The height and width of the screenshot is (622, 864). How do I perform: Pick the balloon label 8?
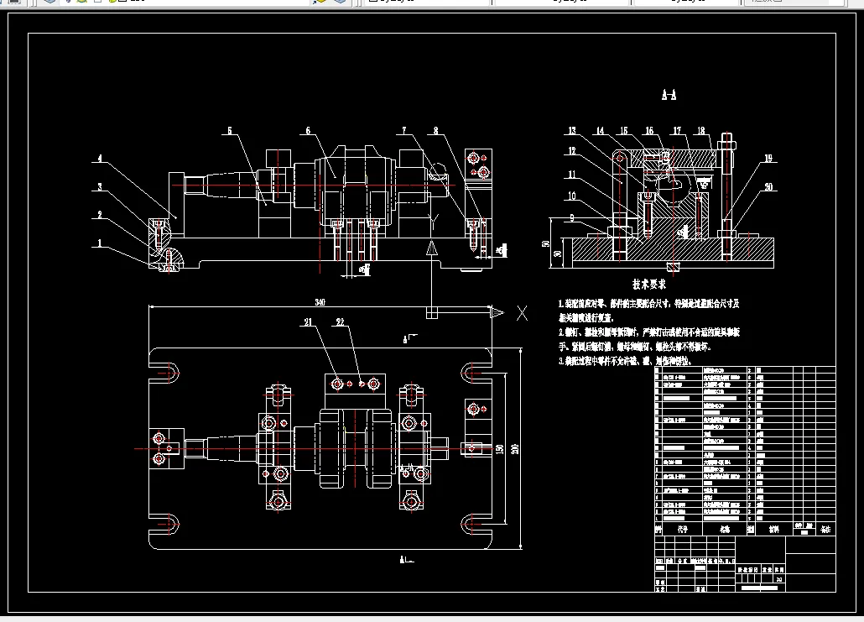(435, 131)
